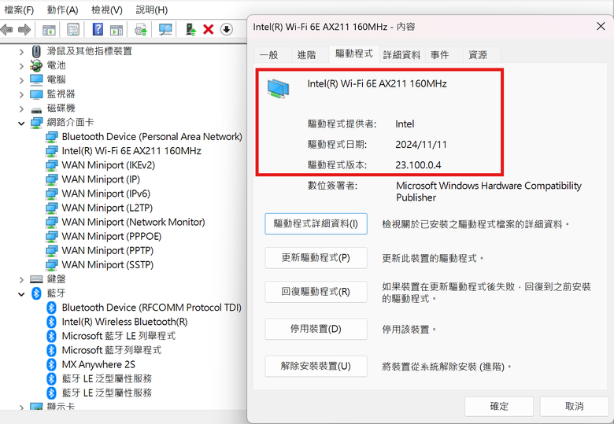Expand the 電腦 category
Image resolution: width=614 pixels, height=424 pixels.
tap(21, 80)
